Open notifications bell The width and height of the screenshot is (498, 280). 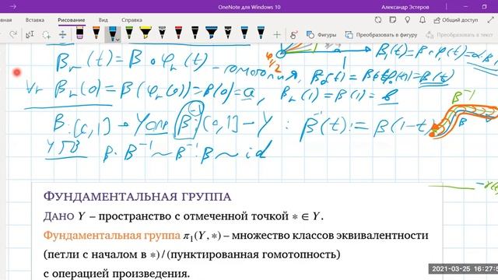click(x=423, y=19)
